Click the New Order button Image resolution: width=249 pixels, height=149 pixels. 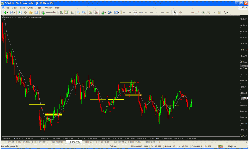[49, 12]
